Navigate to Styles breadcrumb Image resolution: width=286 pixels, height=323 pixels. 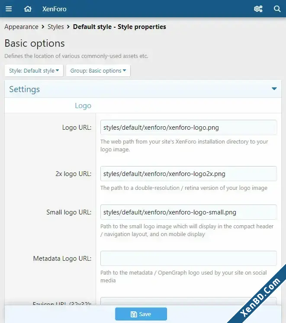pos(56,27)
